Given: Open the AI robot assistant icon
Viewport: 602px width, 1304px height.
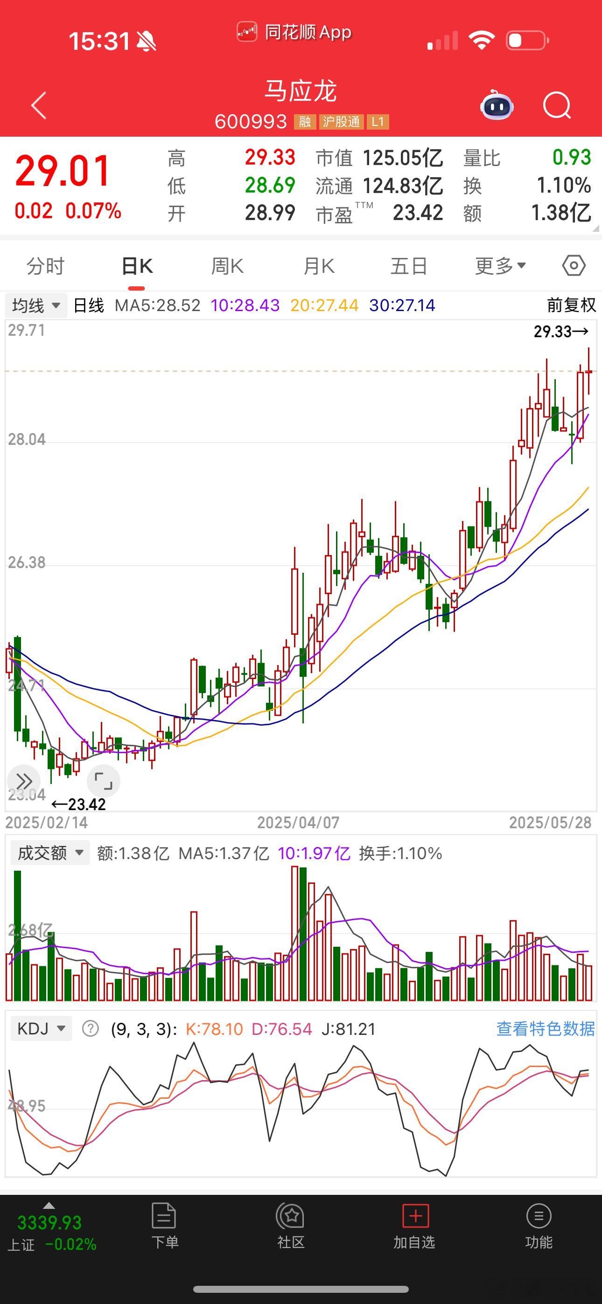Looking at the screenshot, I should pyautogui.click(x=497, y=105).
